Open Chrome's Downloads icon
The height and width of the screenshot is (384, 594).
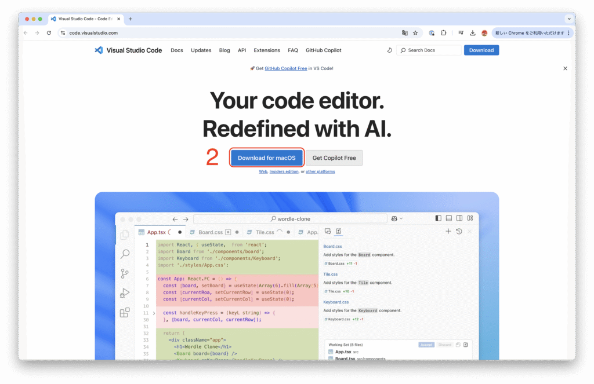[472, 33]
